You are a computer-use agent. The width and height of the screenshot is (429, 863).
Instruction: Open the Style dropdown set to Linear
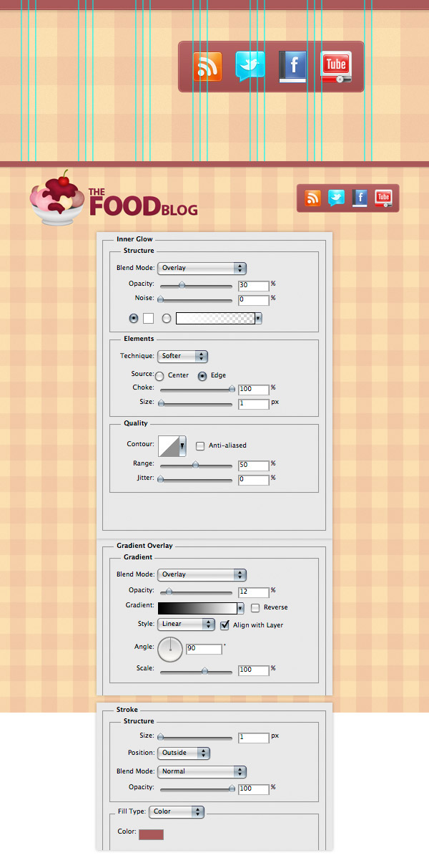point(186,624)
